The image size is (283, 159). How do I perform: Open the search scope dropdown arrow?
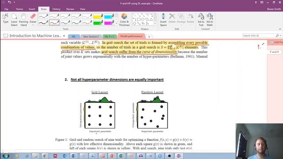click(x=280, y=36)
